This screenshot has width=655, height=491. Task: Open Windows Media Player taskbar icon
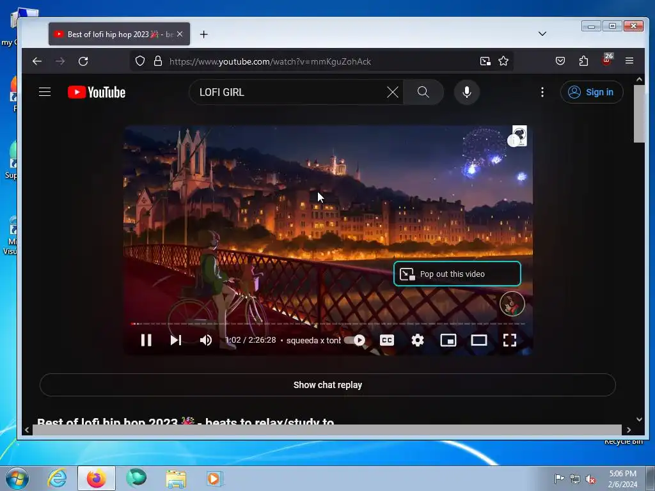coord(215,478)
